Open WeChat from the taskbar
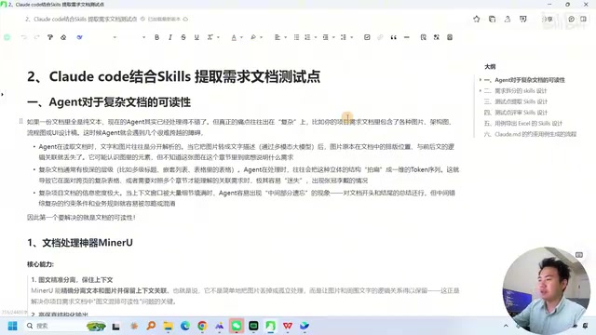 tap(237, 326)
